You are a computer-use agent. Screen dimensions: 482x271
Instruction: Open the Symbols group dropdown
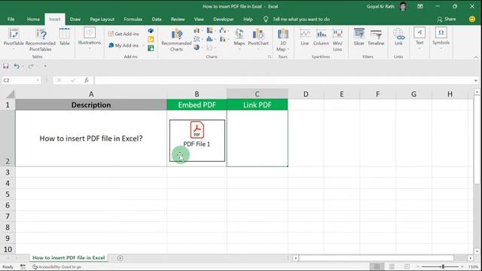441,38
